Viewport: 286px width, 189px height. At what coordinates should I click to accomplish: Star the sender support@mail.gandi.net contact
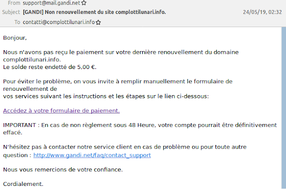(x=84, y=3)
